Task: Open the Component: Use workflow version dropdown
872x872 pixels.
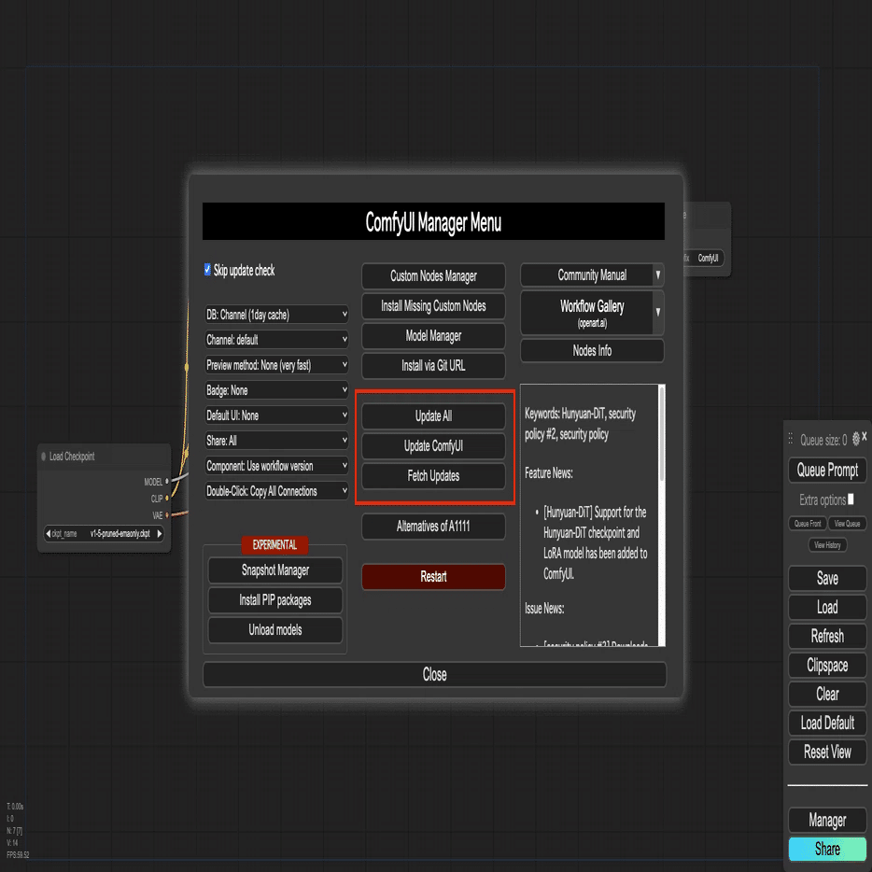Action: pyautogui.click(x=276, y=466)
